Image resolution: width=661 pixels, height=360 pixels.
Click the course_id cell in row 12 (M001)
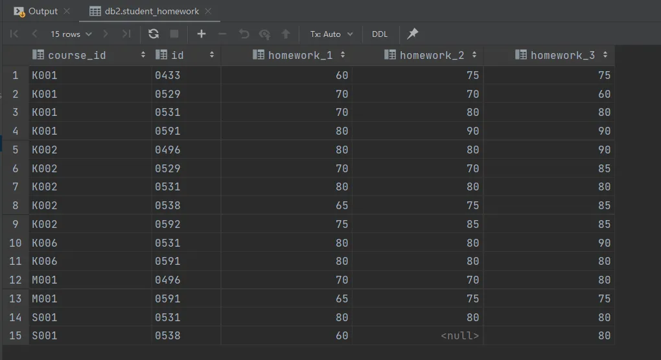click(x=90, y=280)
